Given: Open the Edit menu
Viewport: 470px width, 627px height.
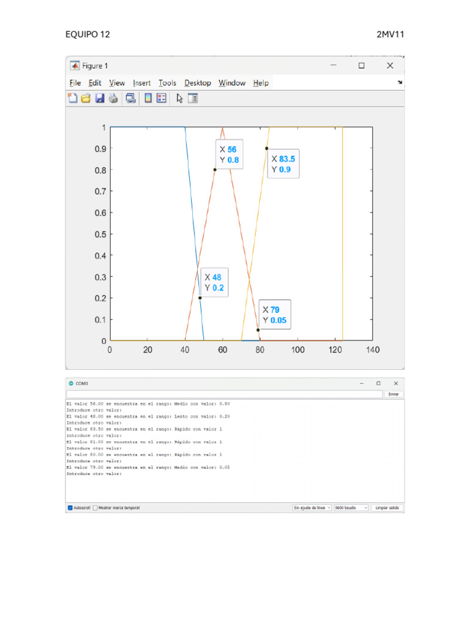Looking at the screenshot, I should [x=95, y=83].
